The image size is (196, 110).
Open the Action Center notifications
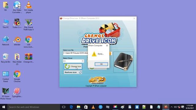tap(183, 107)
